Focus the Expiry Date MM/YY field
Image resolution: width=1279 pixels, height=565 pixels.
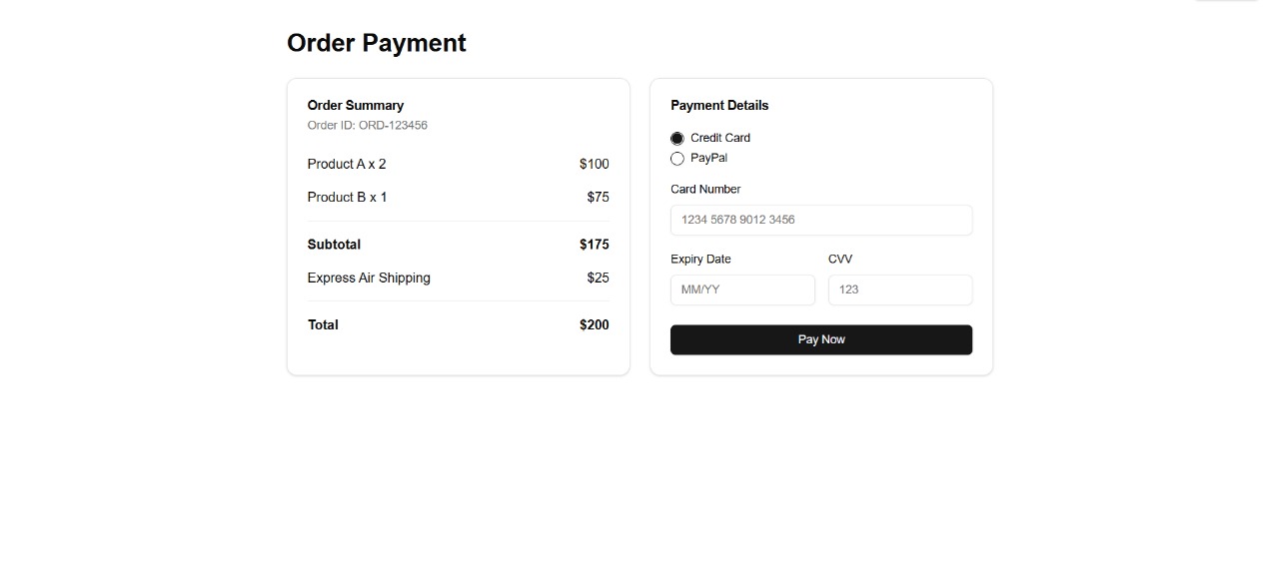point(742,289)
